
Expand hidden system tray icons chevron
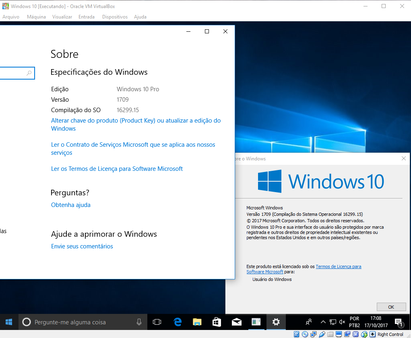323,322
